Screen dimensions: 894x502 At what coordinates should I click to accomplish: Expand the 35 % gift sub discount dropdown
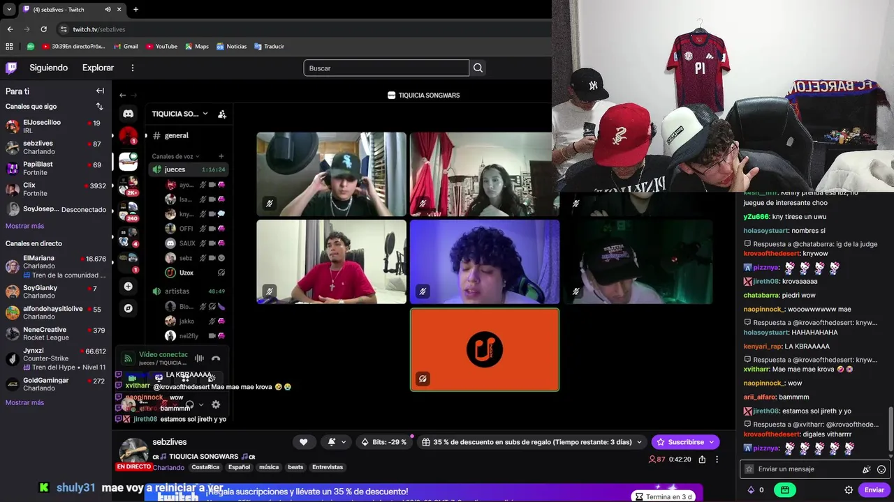[638, 442]
